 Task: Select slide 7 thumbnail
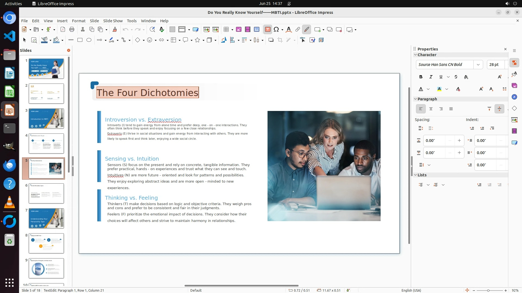click(x=46, y=218)
